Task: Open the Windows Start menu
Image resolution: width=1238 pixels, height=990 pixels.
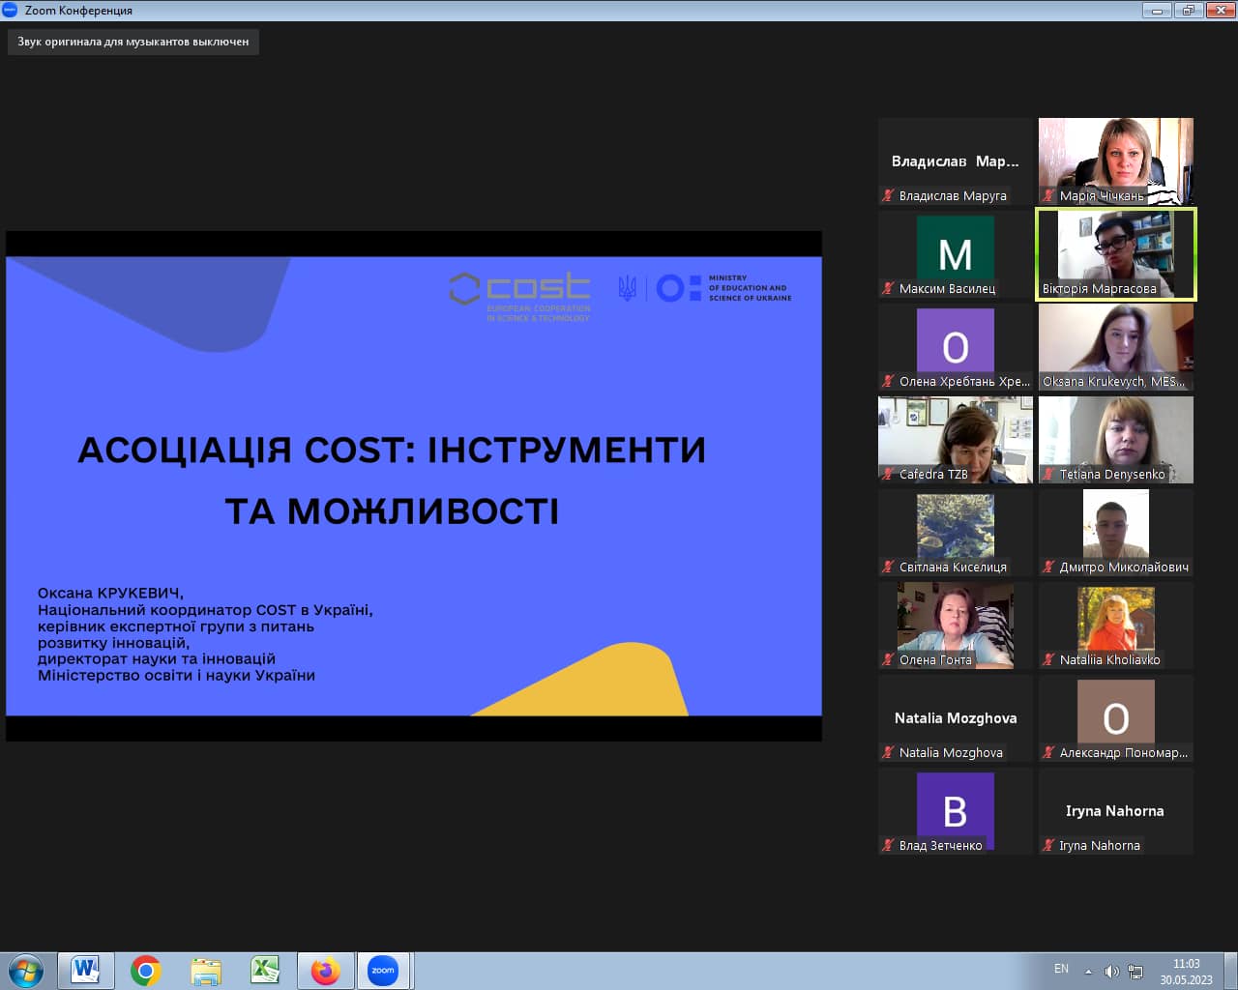Action: pyautogui.click(x=26, y=970)
